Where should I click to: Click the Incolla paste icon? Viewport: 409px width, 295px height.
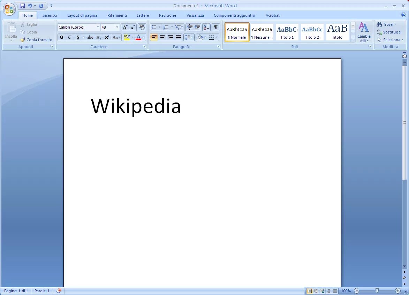[x=11, y=28]
